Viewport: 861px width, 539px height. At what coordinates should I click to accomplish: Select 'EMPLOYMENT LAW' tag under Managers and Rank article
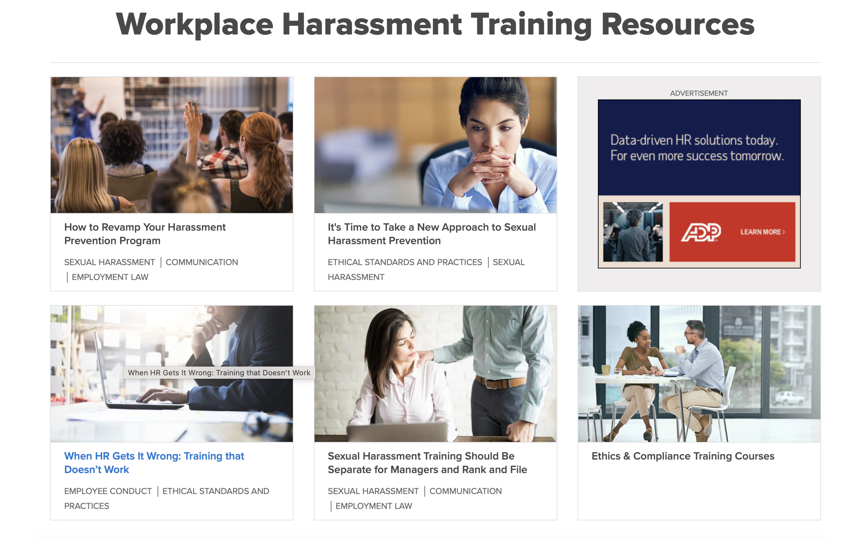click(374, 506)
